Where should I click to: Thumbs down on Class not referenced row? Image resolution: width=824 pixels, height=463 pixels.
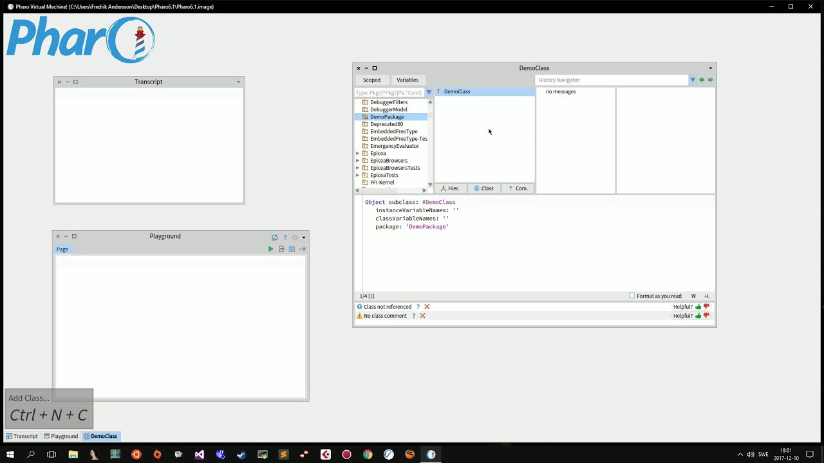706,307
